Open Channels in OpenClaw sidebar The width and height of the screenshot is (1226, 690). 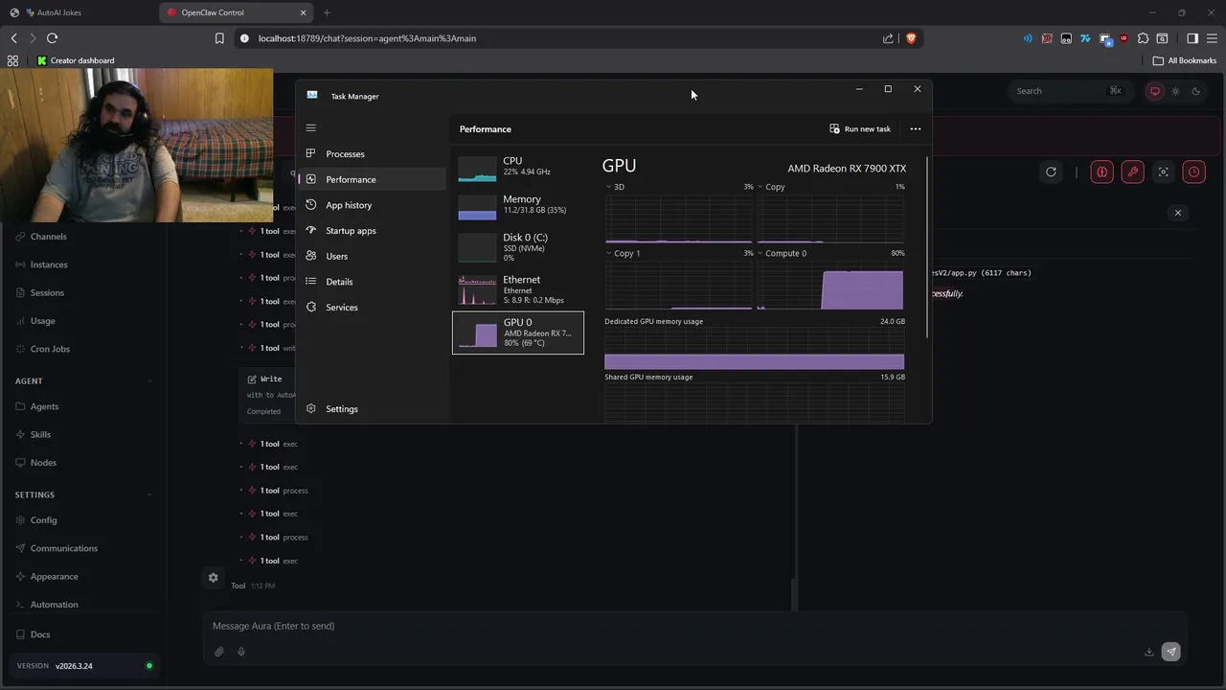tap(84, 237)
